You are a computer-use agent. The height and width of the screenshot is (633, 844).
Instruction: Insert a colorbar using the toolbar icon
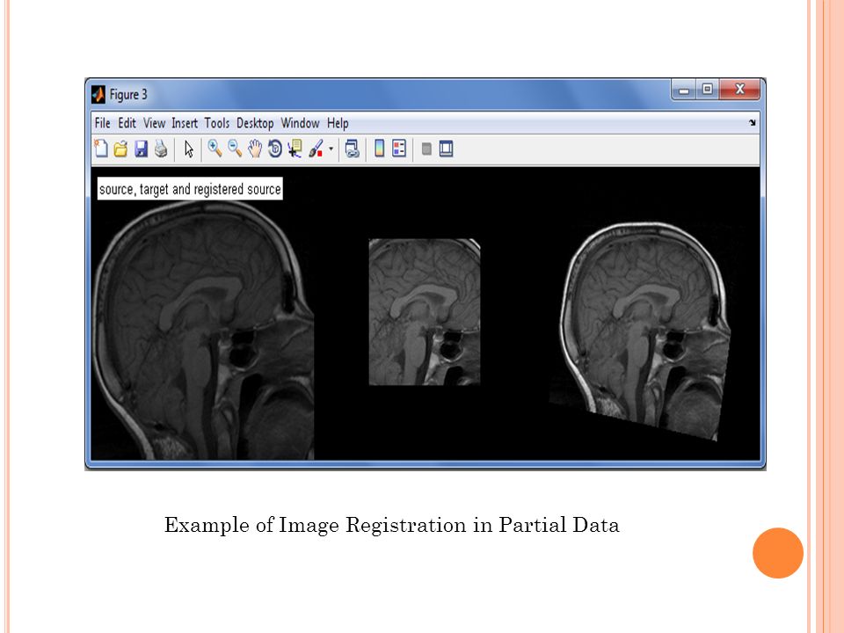coord(380,149)
